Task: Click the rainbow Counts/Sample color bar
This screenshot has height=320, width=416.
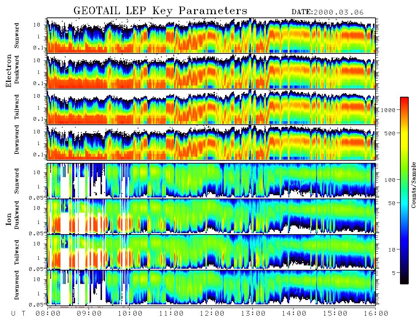Action: (404, 191)
